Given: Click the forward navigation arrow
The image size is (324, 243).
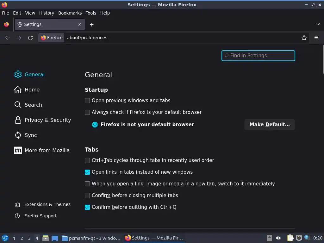Looking at the screenshot, I should [x=19, y=38].
